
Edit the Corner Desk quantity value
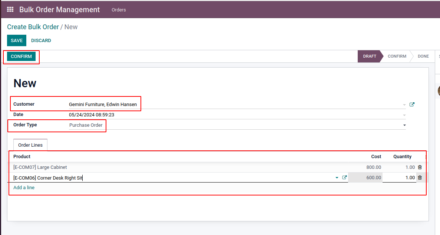(x=399, y=178)
